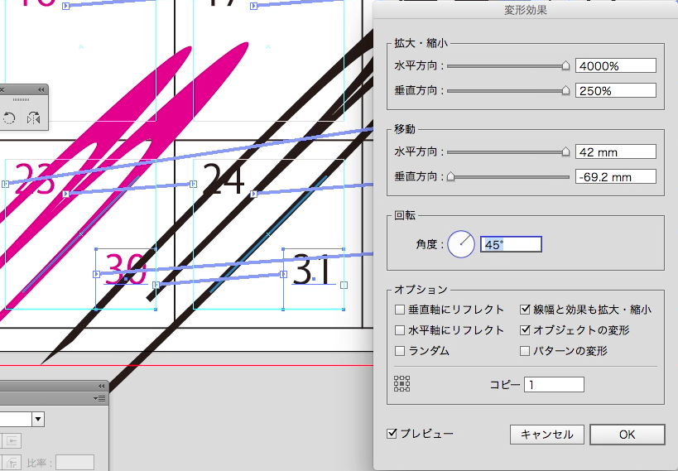Click the 比率 input field

(75, 463)
